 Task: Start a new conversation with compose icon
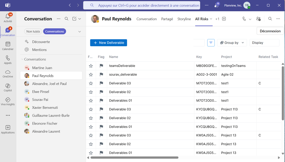74,19
